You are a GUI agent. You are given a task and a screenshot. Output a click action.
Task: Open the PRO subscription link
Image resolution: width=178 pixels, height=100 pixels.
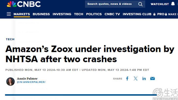point(161,14)
